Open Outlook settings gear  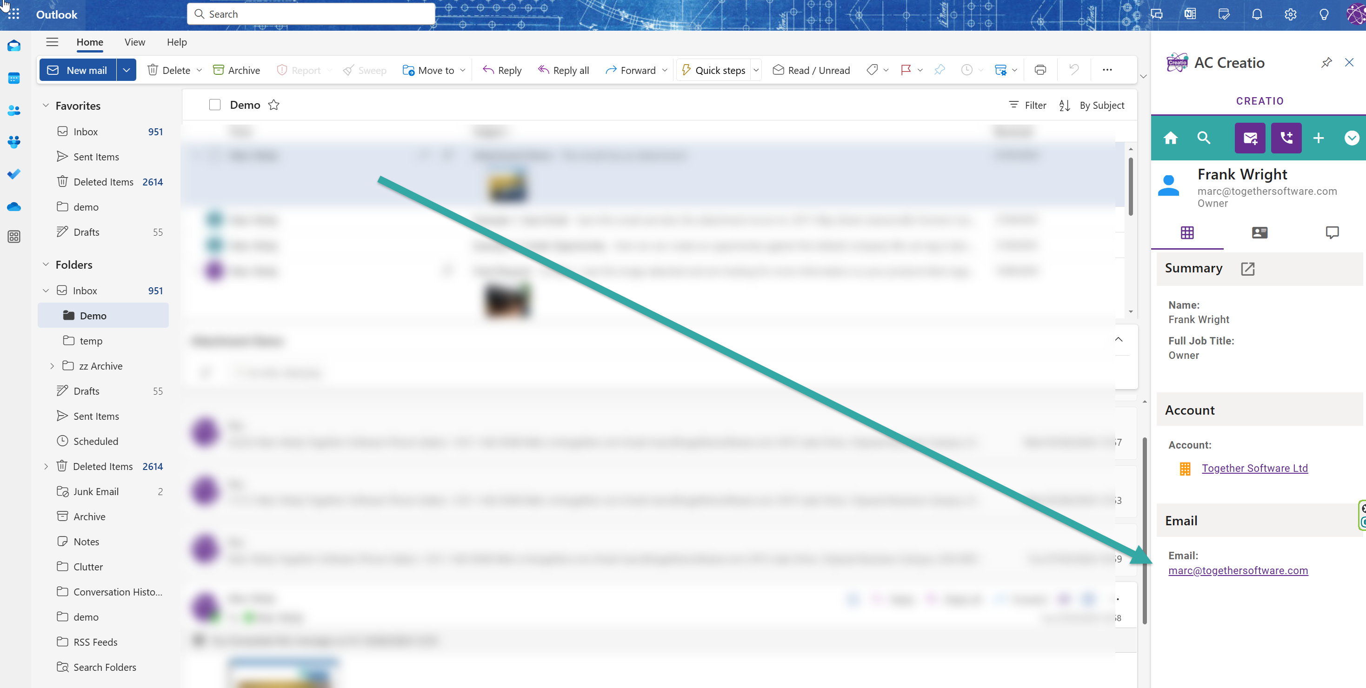pos(1290,14)
